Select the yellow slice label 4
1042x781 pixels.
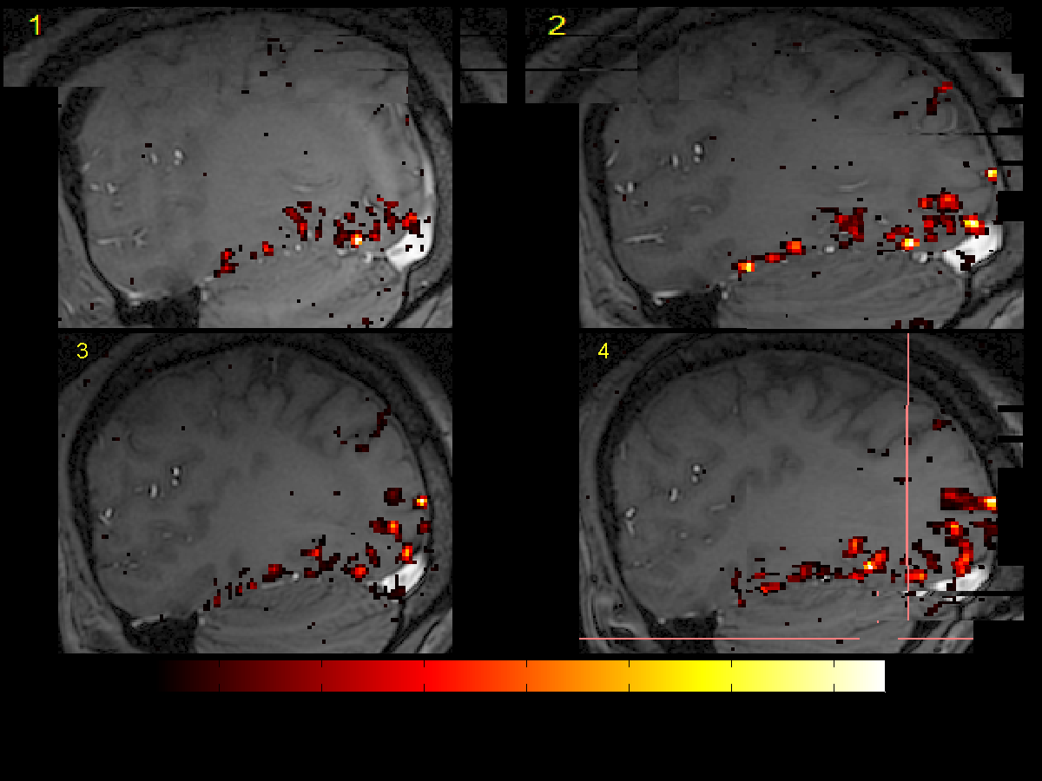click(603, 351)
